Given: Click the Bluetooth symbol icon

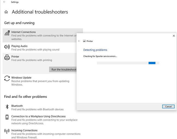Looking at the screenshot, I should pyautogui.click(x=7, y=107).
